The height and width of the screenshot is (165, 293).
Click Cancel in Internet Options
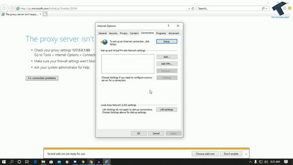[x=156, y=133]
